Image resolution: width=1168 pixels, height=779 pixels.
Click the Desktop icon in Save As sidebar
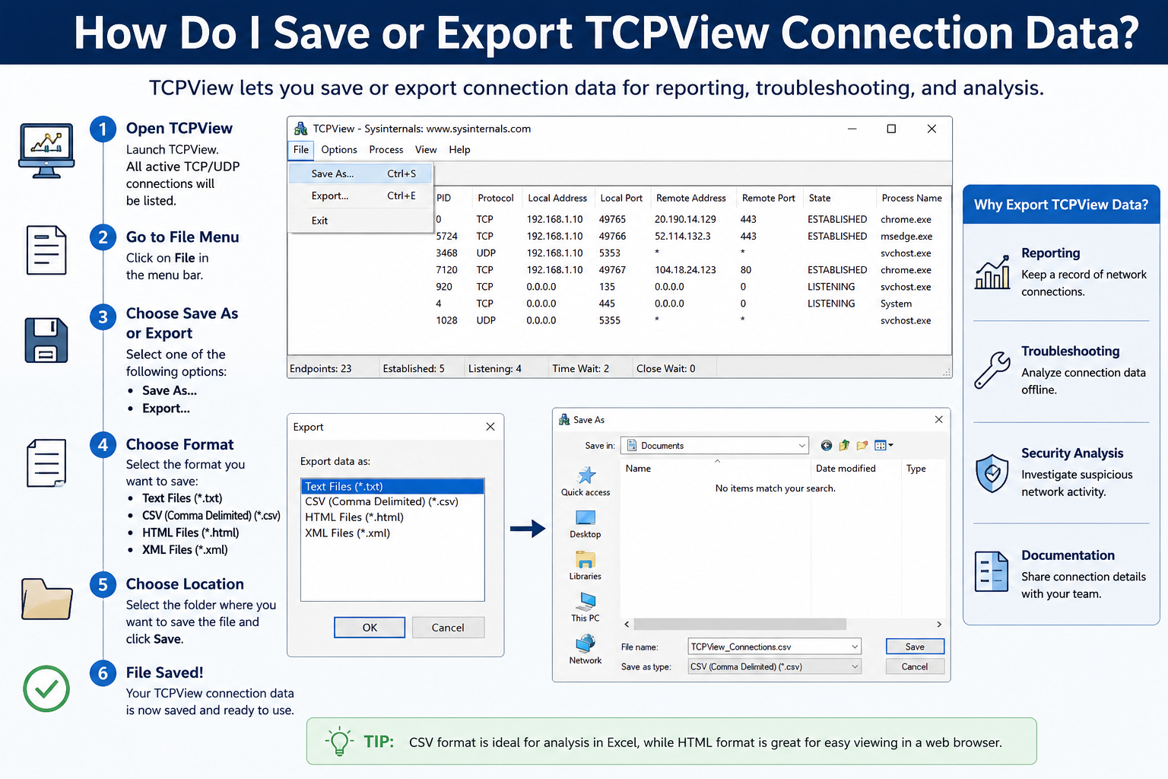coord(586,517)
